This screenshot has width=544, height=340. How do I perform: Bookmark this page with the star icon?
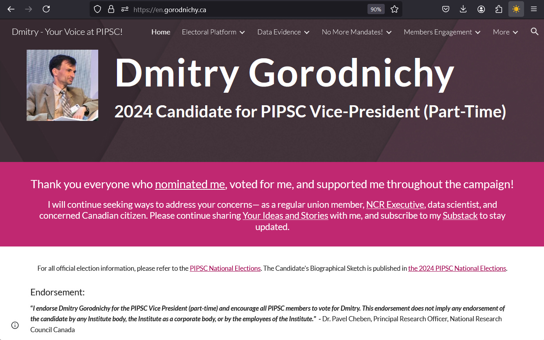tap(394, 9)
